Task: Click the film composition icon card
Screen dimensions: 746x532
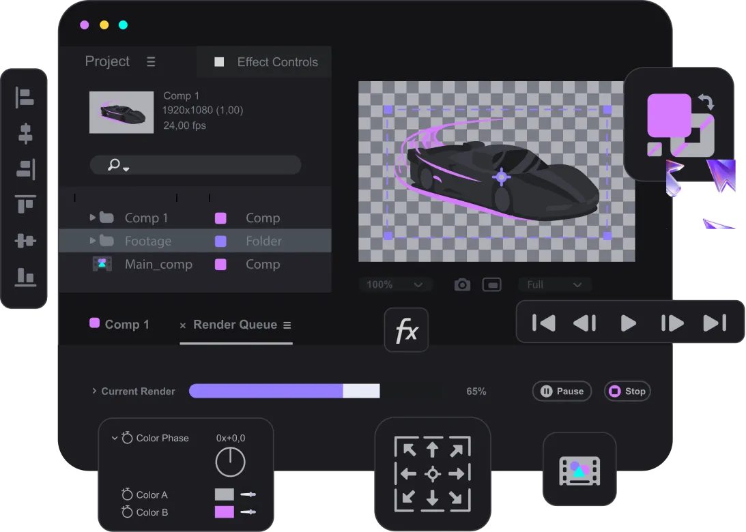Action: (x=579, y=470)
